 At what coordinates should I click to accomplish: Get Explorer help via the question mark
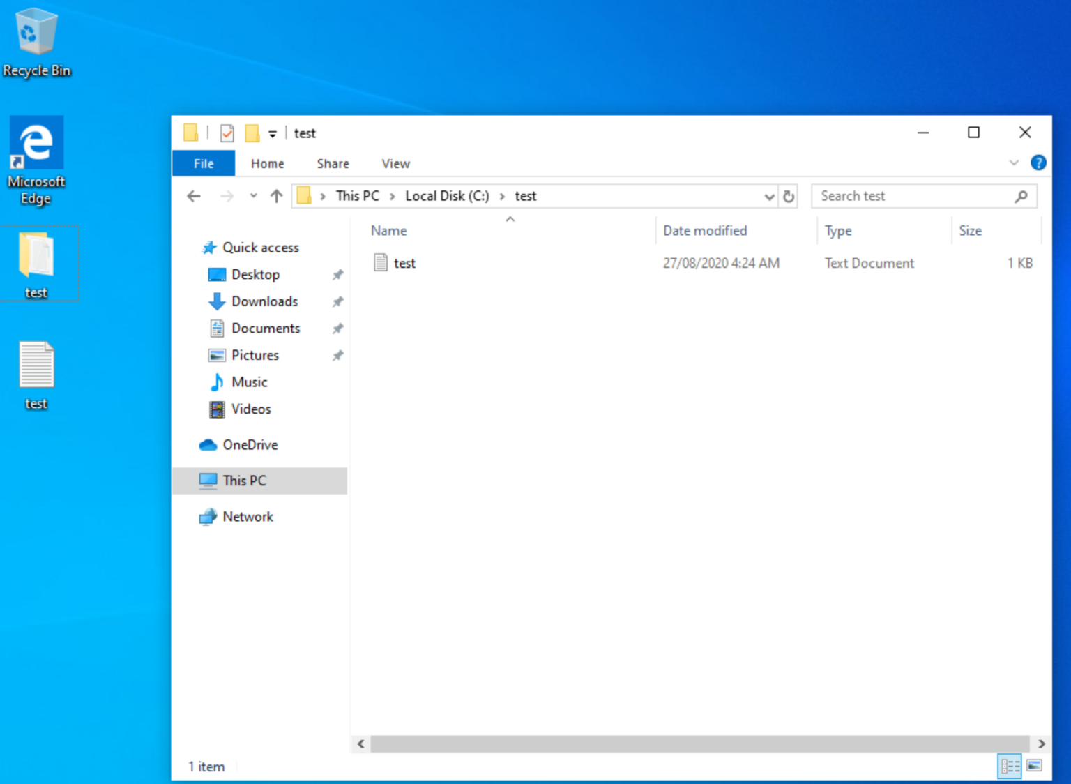click(x=1038, y=163)
